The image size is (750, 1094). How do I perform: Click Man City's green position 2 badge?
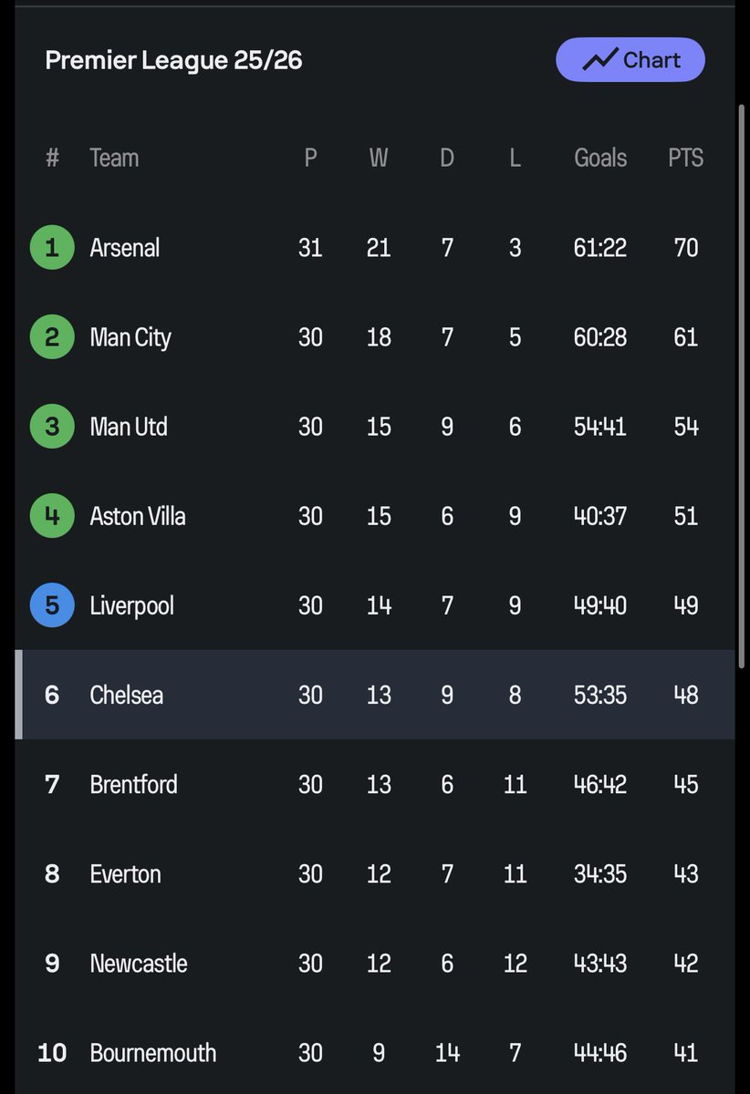(x=52, y=336)
